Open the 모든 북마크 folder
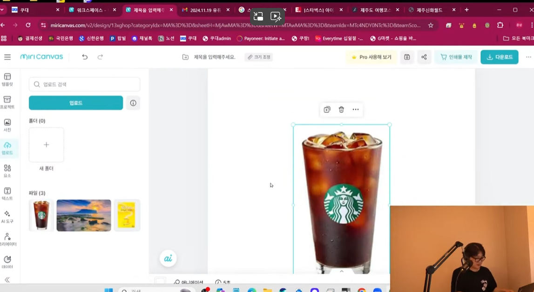The width and height of the screenshot is (534, 292). pyautogui.click(x=518, y=39)
